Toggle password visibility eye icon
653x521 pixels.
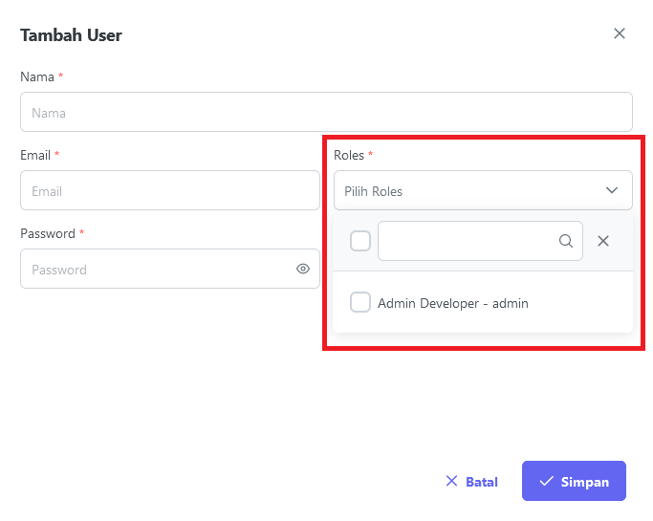coord(303,269)
